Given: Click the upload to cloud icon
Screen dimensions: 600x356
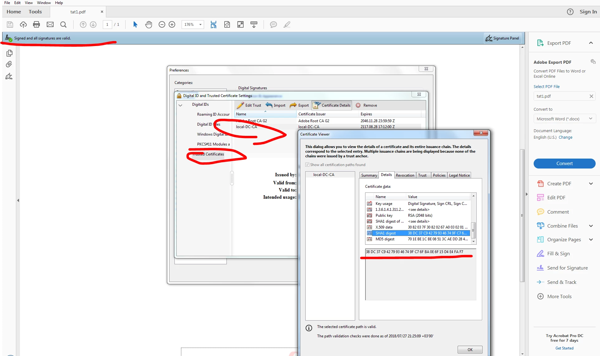Looking at the screenshot, I should click(x=23, y=25).
